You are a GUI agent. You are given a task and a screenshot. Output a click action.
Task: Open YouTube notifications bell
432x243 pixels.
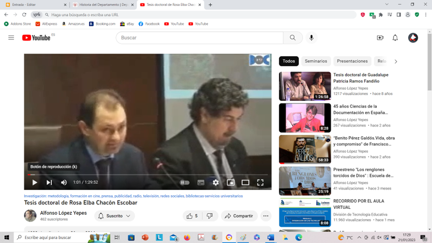tap(395, 38)
